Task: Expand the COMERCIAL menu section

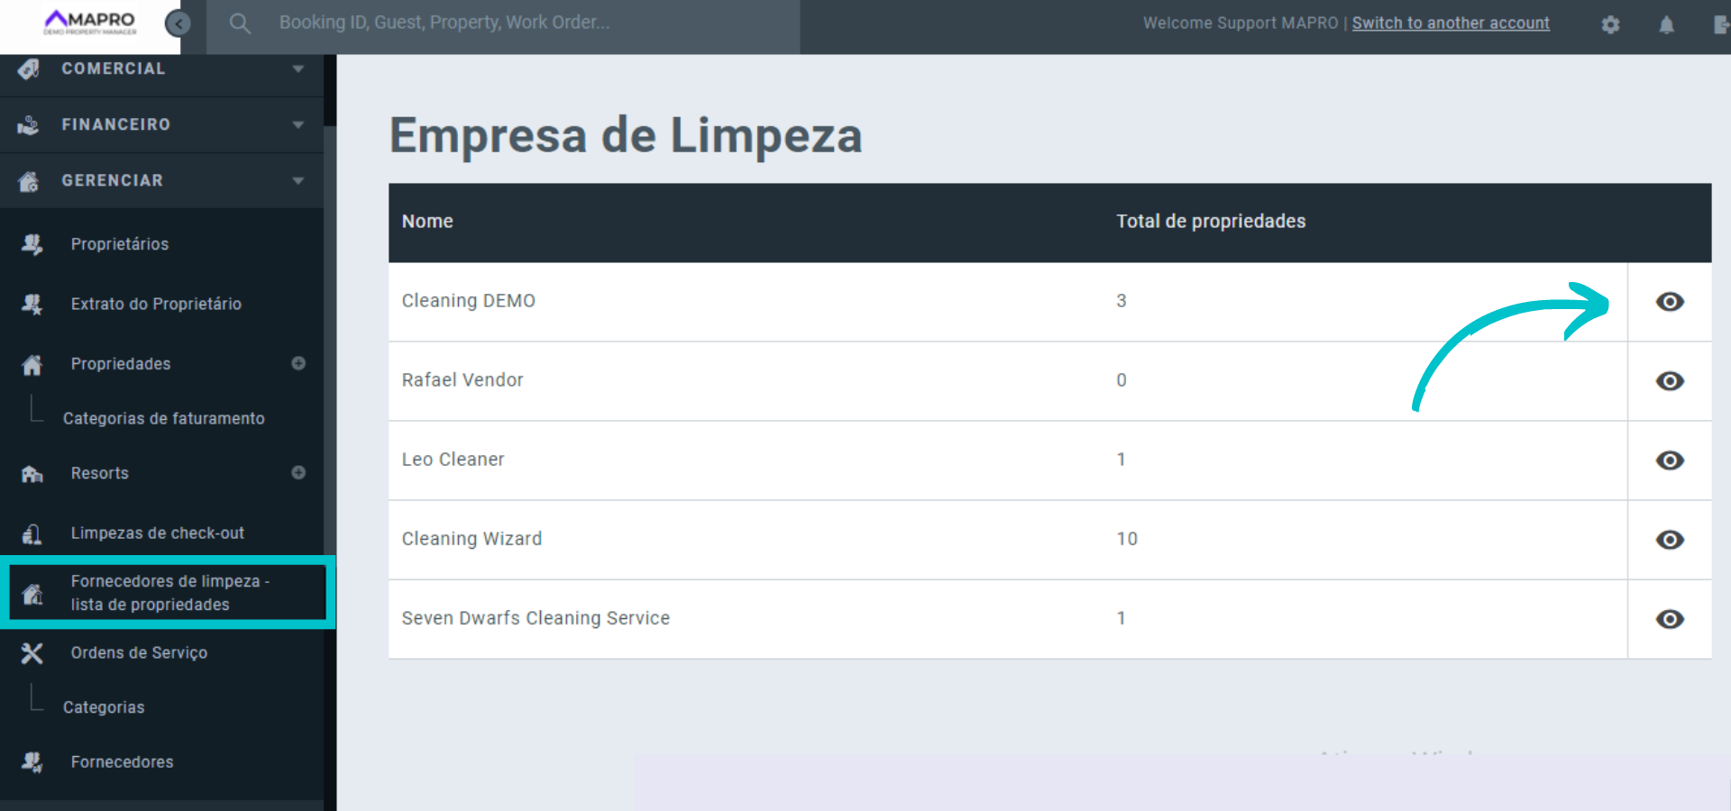Action: 162,69
